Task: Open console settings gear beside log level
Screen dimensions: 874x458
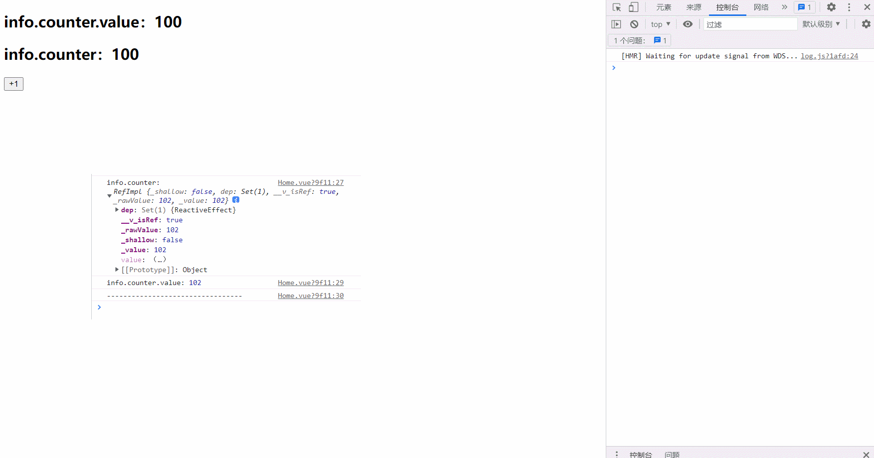Action: [866, 24]
